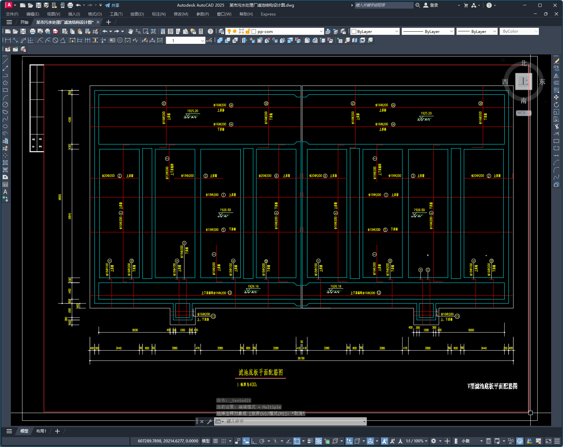
Task: Select the Erase tool in modify toolbar
Action: point(556,61)
